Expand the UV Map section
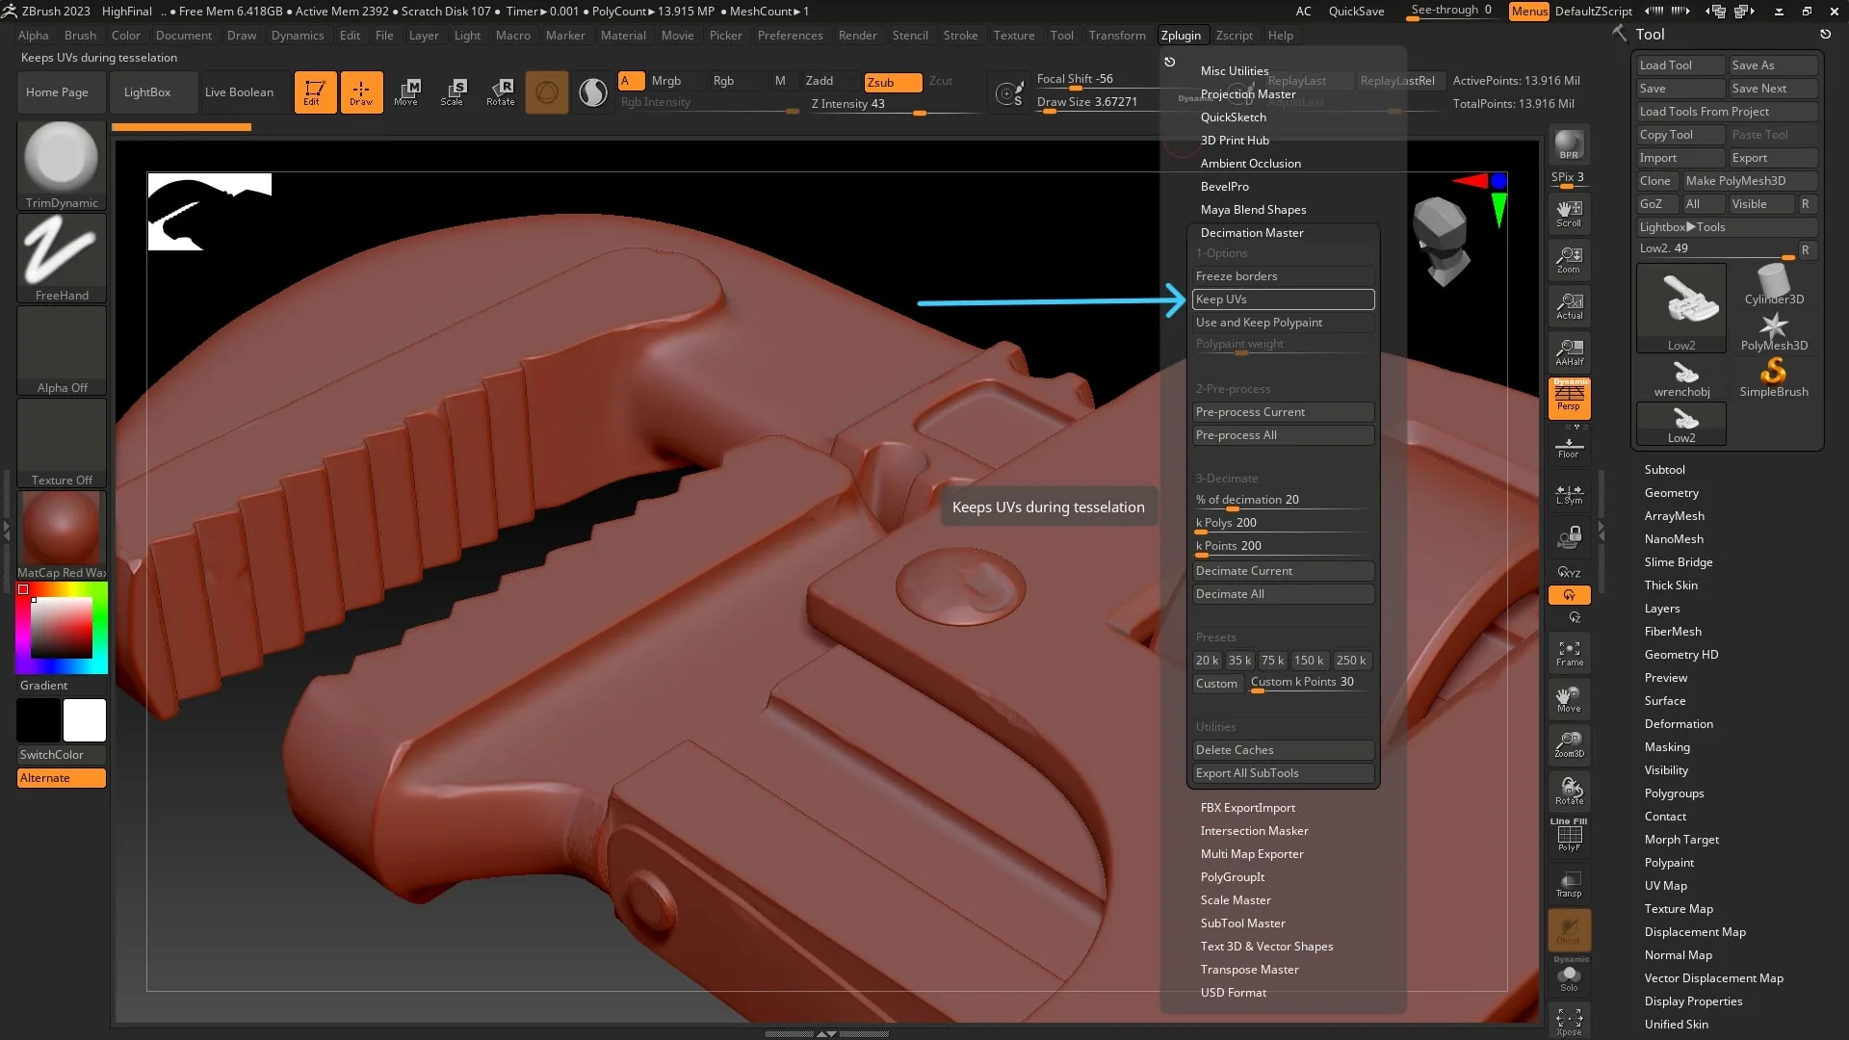This screenshot has height=1040, width=1849. click(x=1665, y=886)
